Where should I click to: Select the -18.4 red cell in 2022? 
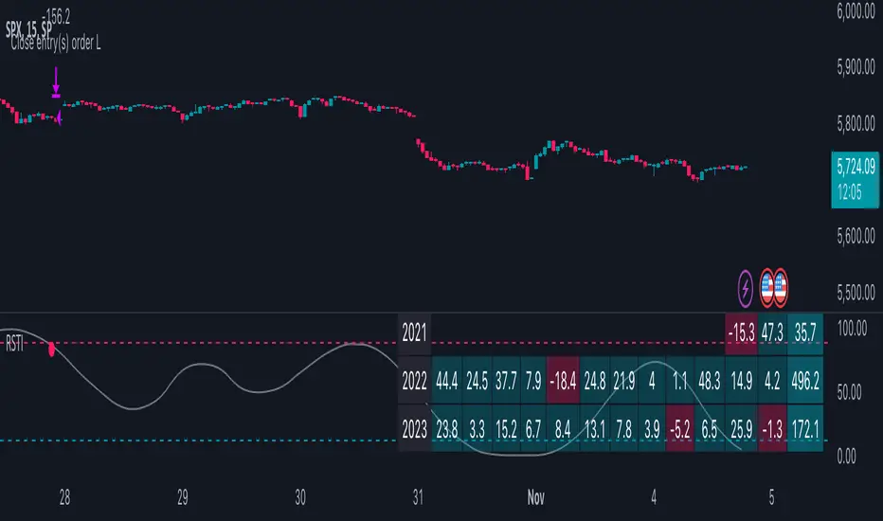564,381
